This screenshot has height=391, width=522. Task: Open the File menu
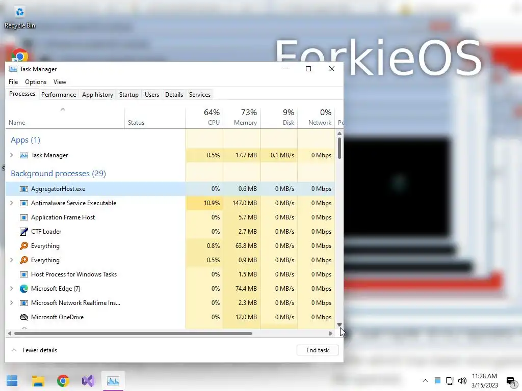[x=13, y=82]
